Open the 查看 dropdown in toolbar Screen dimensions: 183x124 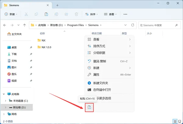[110, 14]
